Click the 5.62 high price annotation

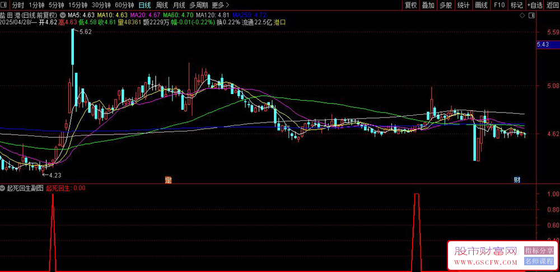[85, 32]
